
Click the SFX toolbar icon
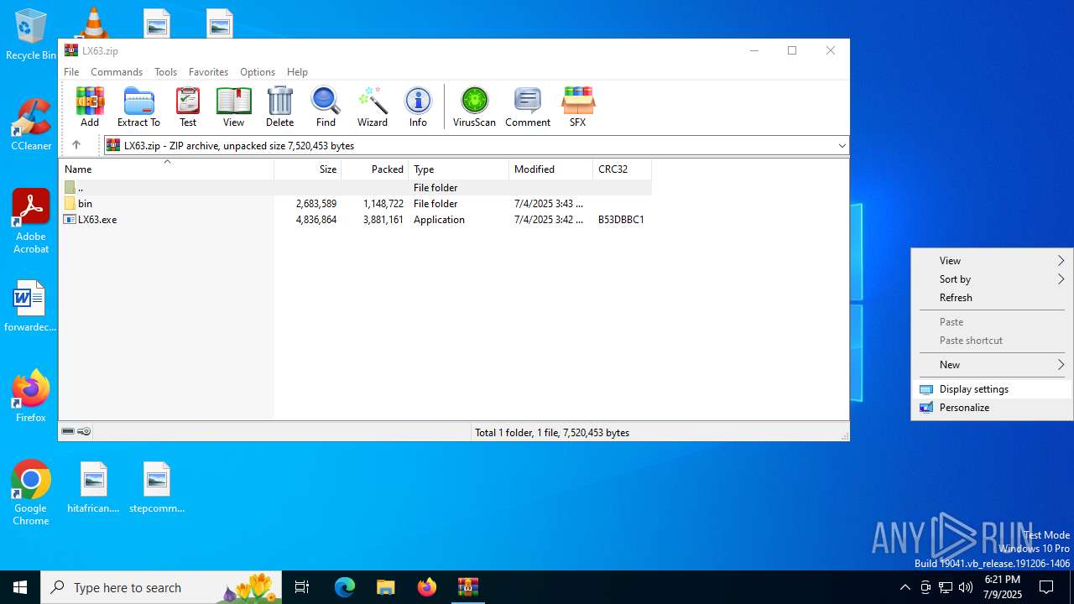click(x=577, y=107)
